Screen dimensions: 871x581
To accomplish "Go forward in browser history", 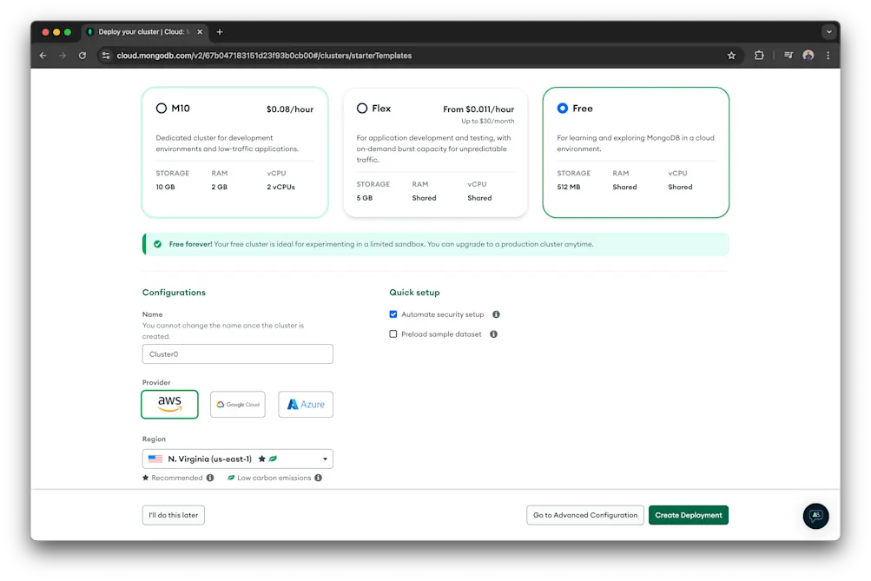I will click(x=63, y=56).
